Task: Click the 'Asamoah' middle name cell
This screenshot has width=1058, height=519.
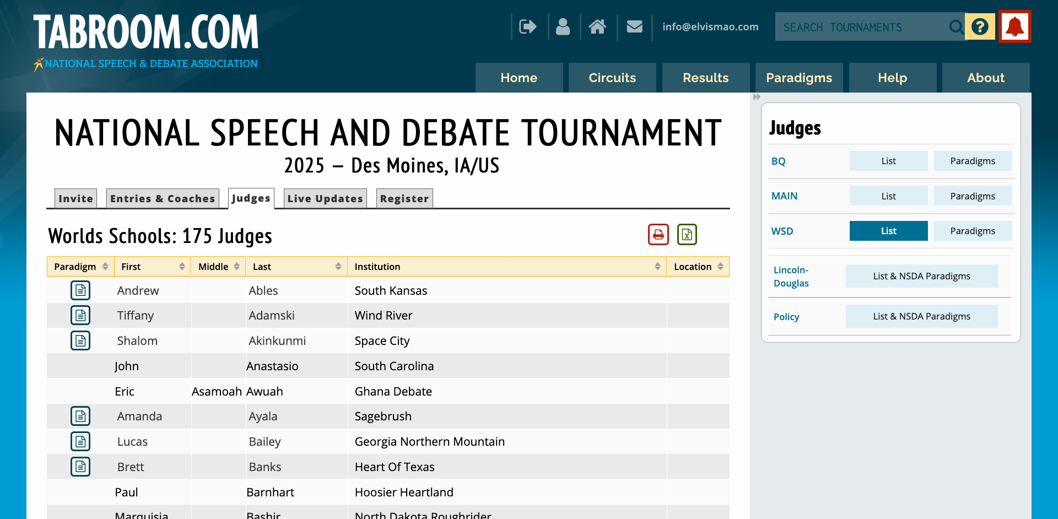Action: click(217, 391)
